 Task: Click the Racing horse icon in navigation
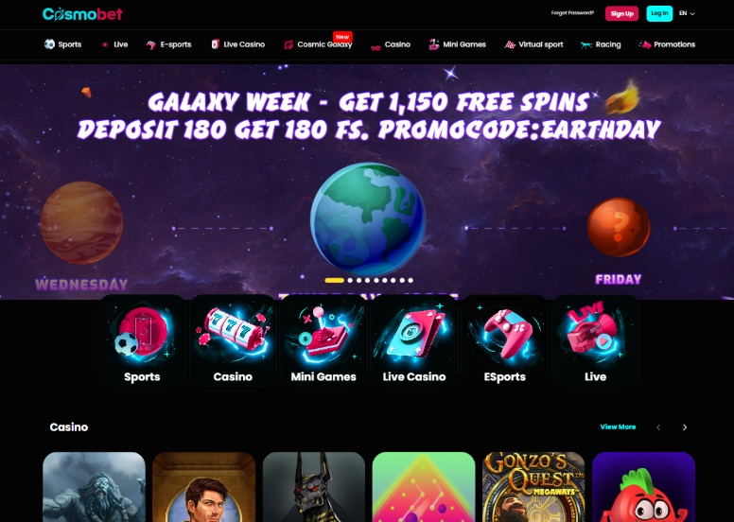click(586, 44)
